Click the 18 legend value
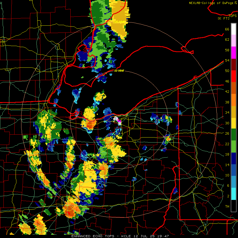The width and height of the screenshot is (238, 238). point(227,154)
